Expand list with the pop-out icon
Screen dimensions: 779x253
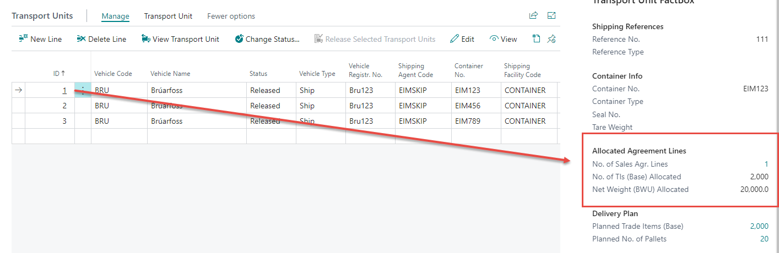[x=551, y=16]
